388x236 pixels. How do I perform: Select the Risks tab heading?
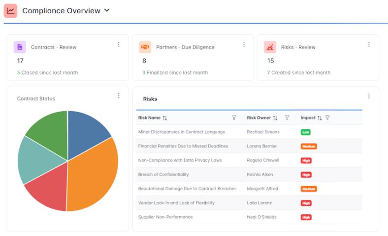click(150, 99)
